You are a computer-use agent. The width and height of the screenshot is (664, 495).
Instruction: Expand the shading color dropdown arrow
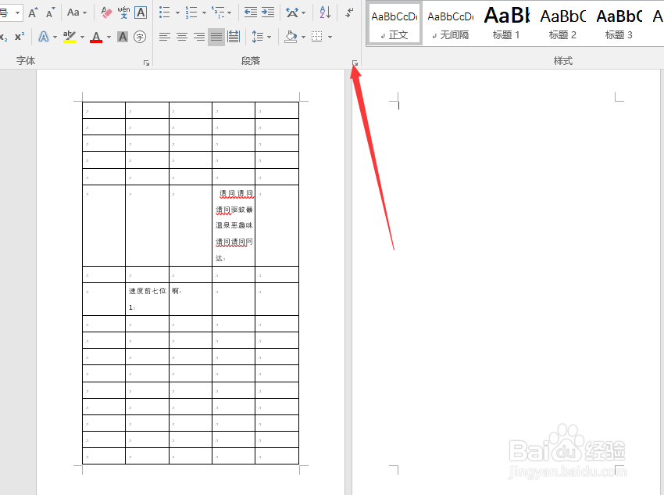point(303,38)
